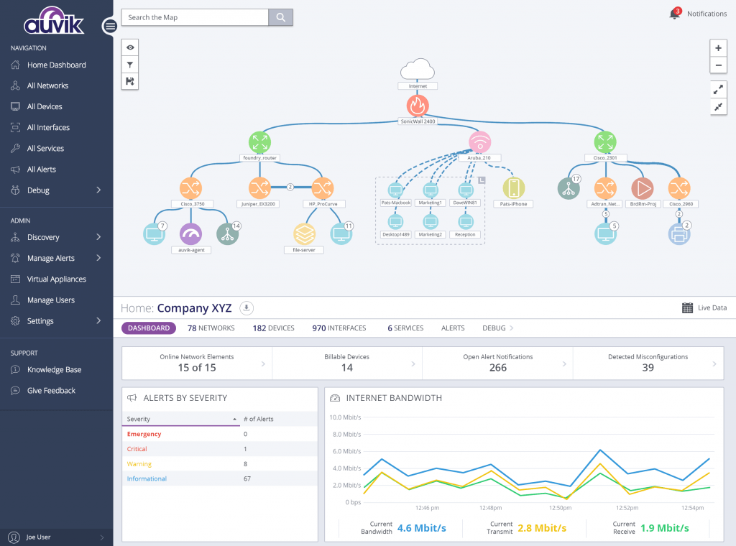Open Online Network Elements card
Viewport: 736px width, 546px height.
(197, 364)
